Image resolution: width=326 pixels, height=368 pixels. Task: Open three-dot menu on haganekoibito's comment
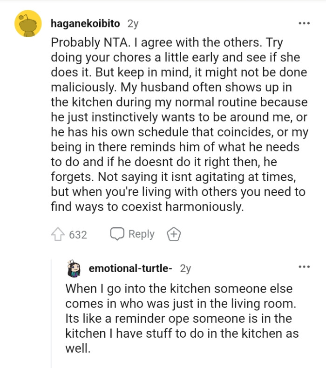pos(304,23)
